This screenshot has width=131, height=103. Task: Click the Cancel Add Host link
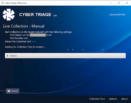[x=117, y=15]
